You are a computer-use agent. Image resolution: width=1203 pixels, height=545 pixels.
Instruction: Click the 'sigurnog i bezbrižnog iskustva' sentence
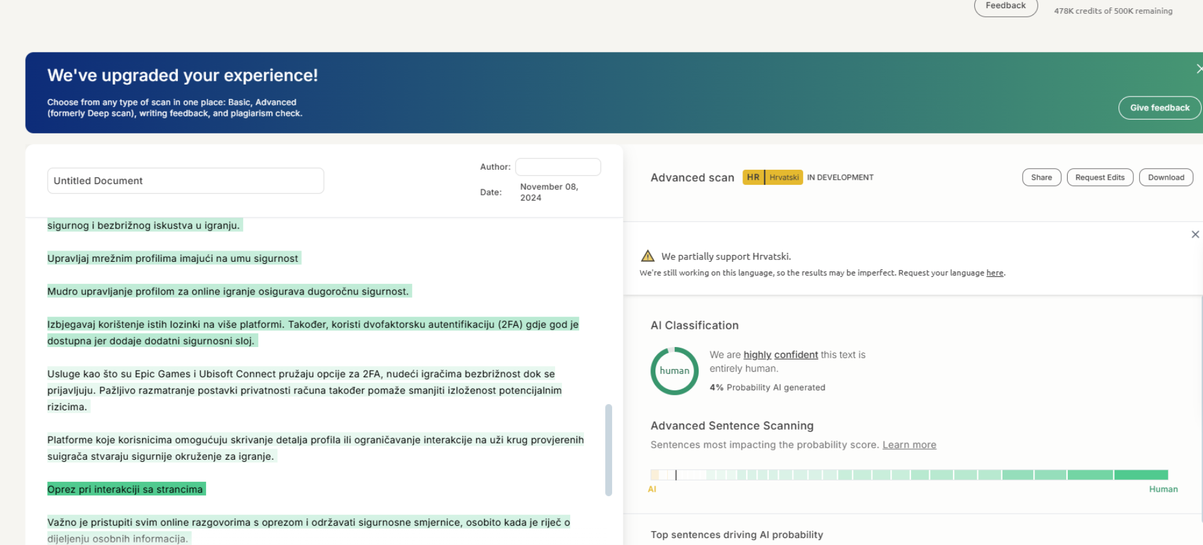pyautogui.click(x=144, y=226)
